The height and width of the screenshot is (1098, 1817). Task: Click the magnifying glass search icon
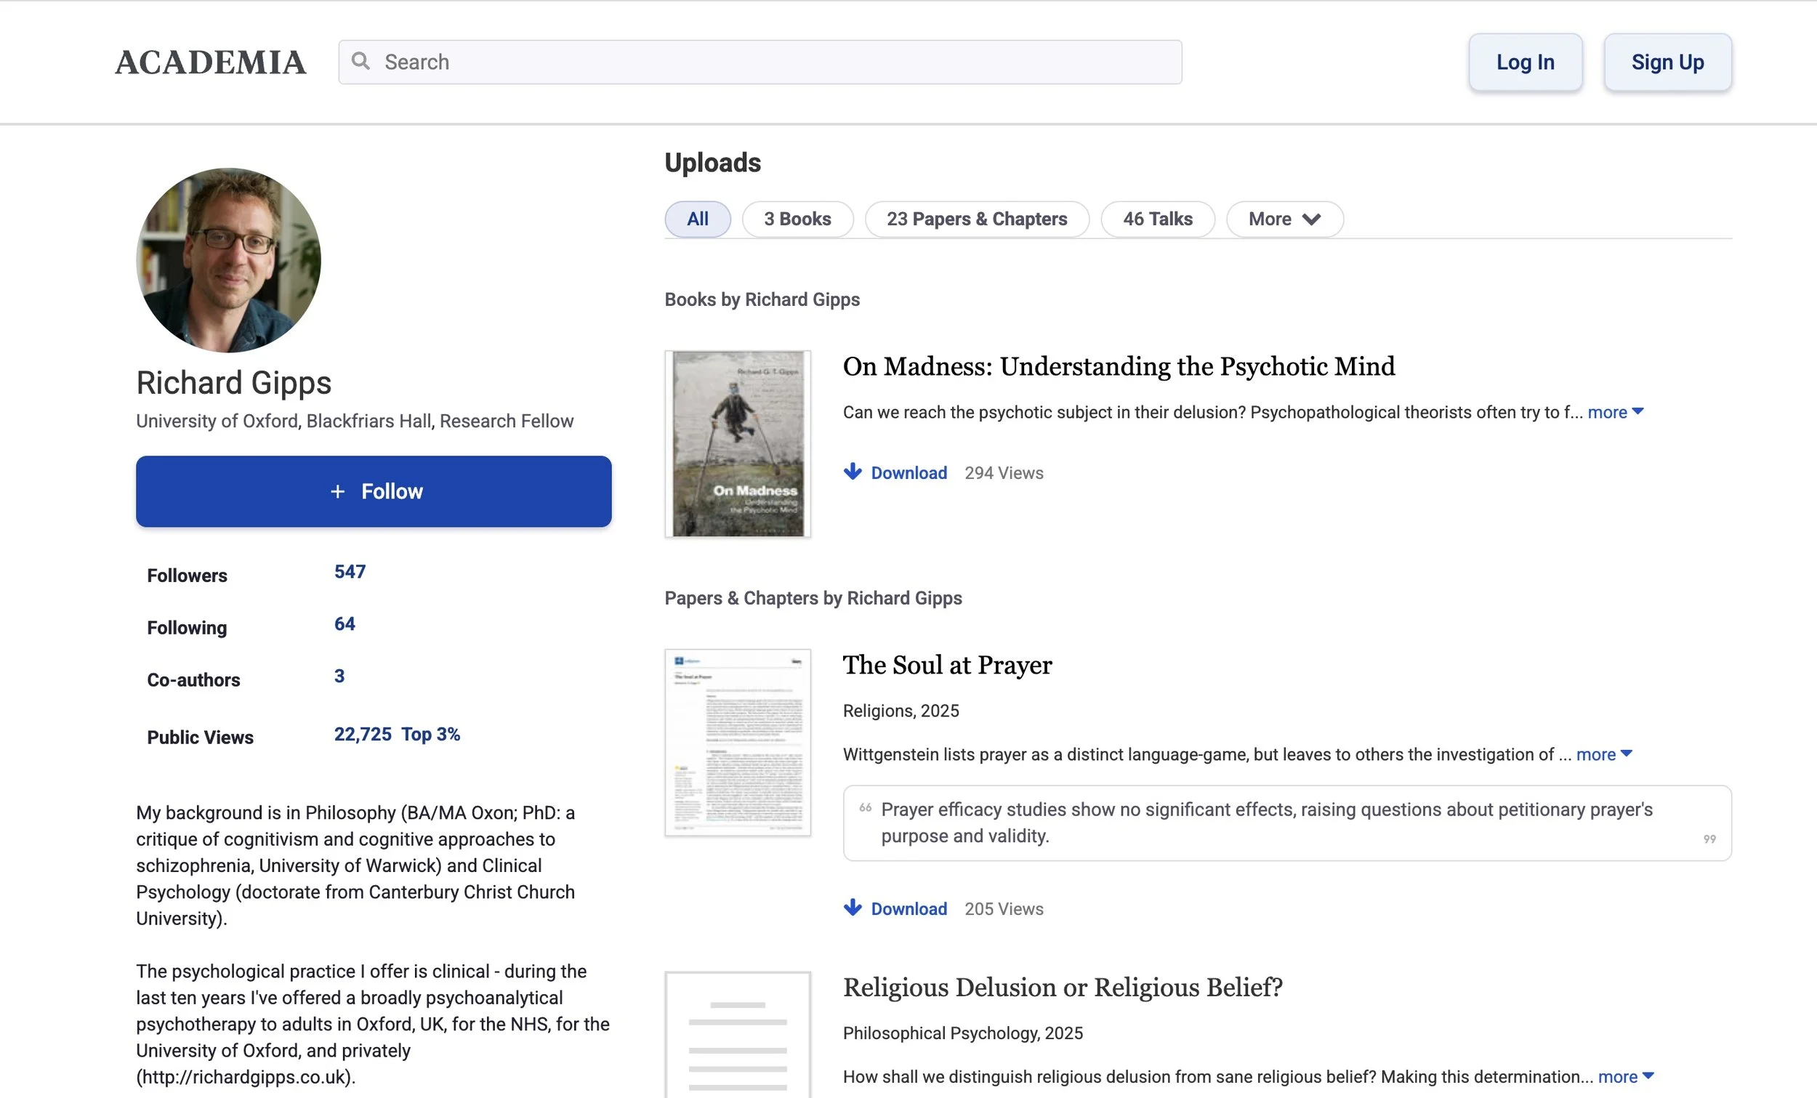click(x=360, y=61)
